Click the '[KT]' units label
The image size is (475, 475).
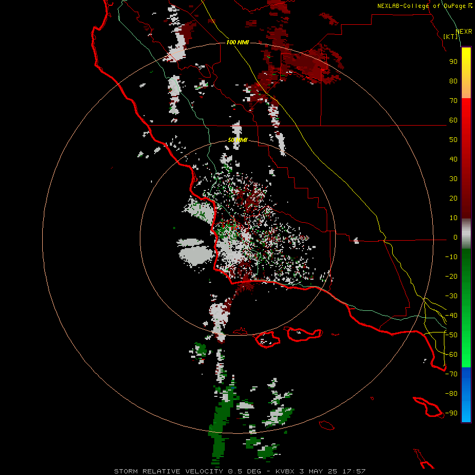451,36
